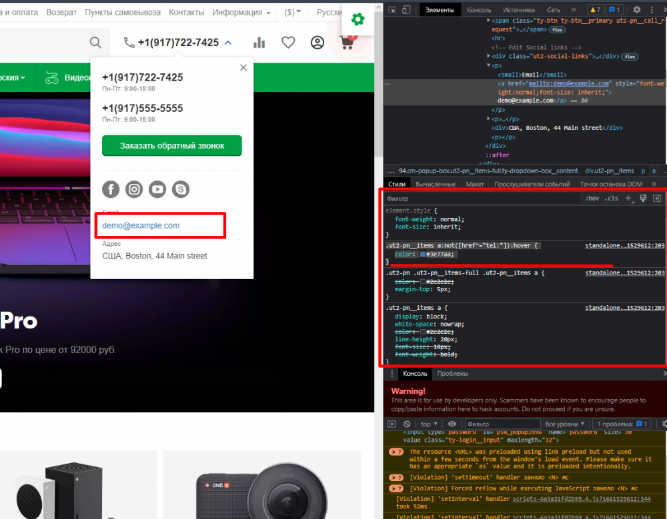The height and width of the screenshot is (519, 667).
Task: Open the Информация dropdown menu
Action: 241,13
